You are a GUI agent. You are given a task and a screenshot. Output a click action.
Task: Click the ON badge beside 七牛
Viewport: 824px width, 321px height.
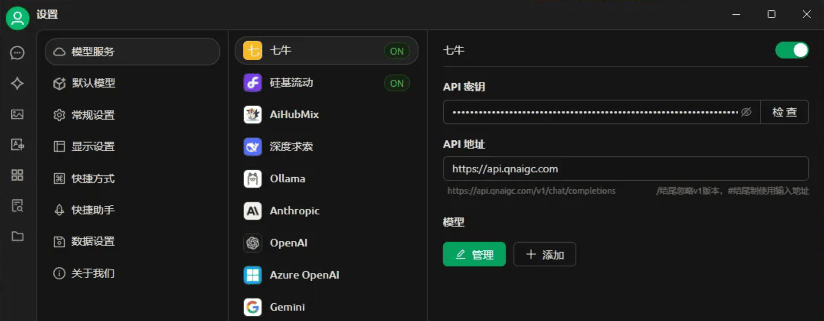(397, 51)
